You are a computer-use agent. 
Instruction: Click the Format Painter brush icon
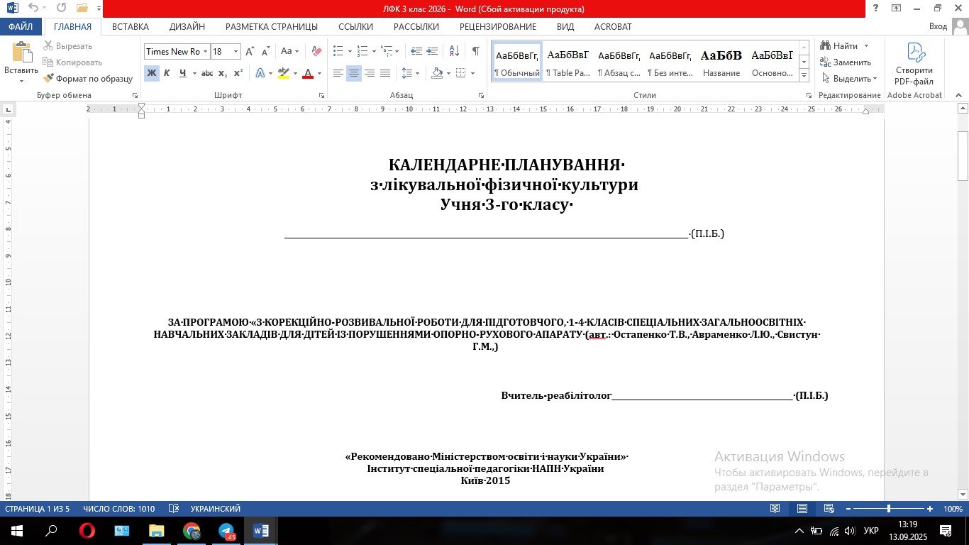pyautogui.click(x=48, y=79)
